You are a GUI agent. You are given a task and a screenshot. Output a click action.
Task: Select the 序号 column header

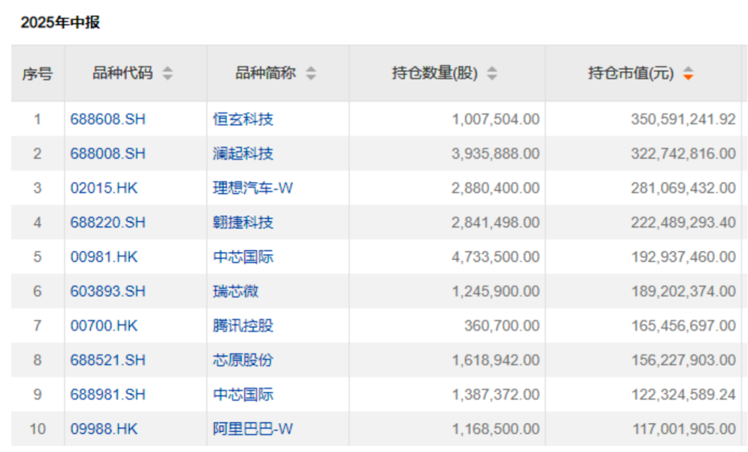37,74
